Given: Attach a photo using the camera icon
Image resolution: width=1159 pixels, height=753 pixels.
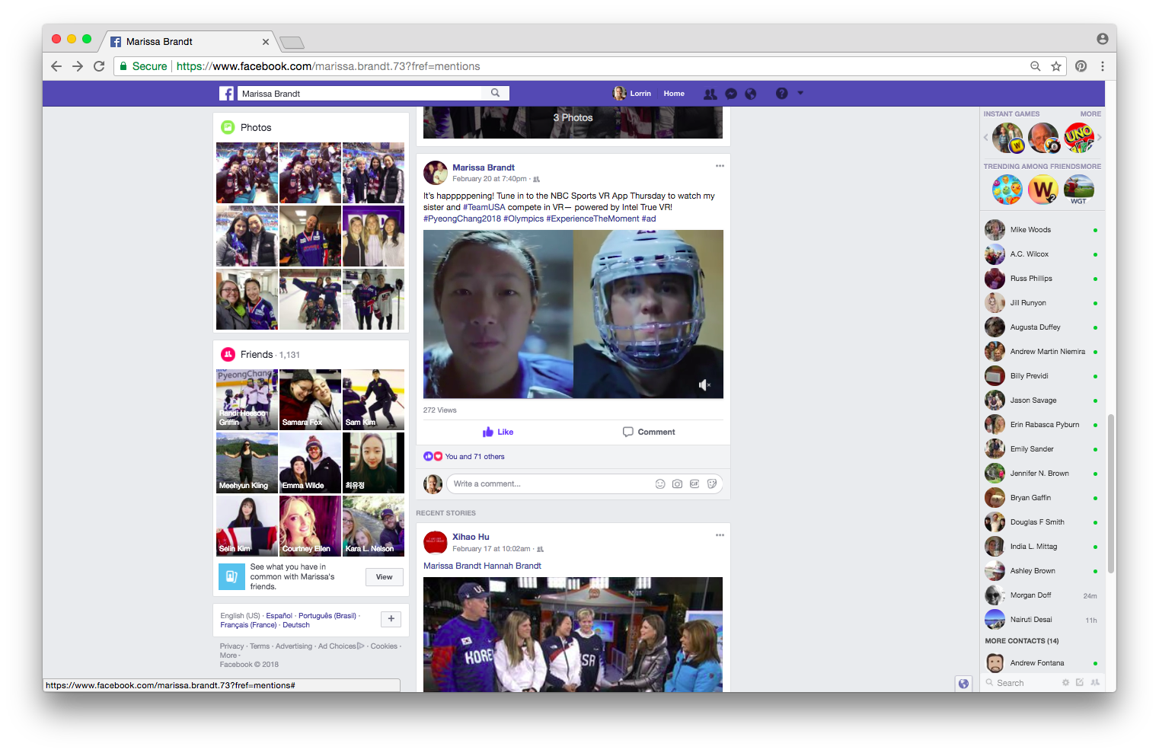Looking at the screenshot, I should click(677, 483).
